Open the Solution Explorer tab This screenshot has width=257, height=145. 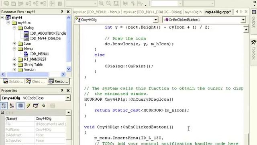tap(13, 81)
